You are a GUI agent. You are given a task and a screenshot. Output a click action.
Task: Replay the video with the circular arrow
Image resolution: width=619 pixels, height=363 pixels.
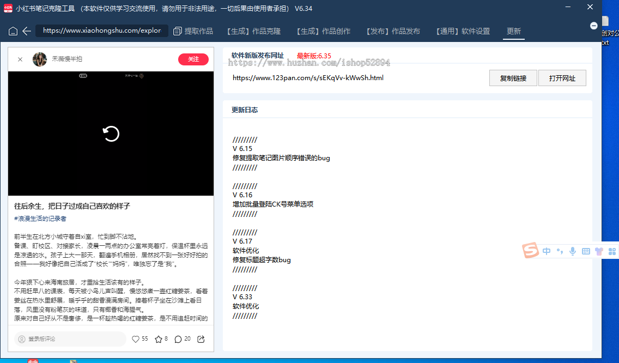[111, 134]
